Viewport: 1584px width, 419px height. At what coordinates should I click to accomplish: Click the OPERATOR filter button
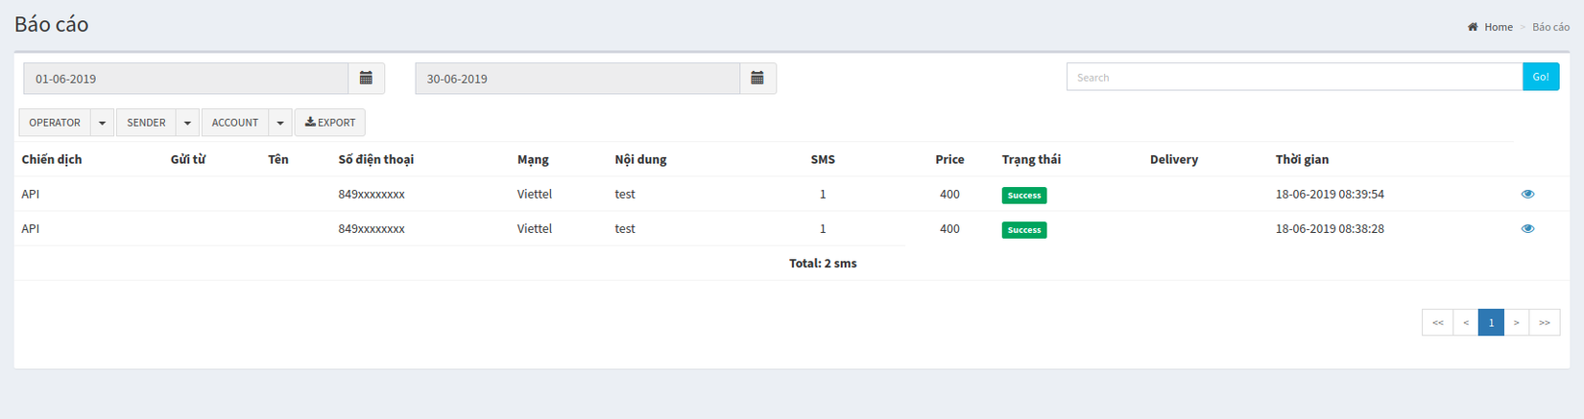pyautogui.click(x=55, y=123)
